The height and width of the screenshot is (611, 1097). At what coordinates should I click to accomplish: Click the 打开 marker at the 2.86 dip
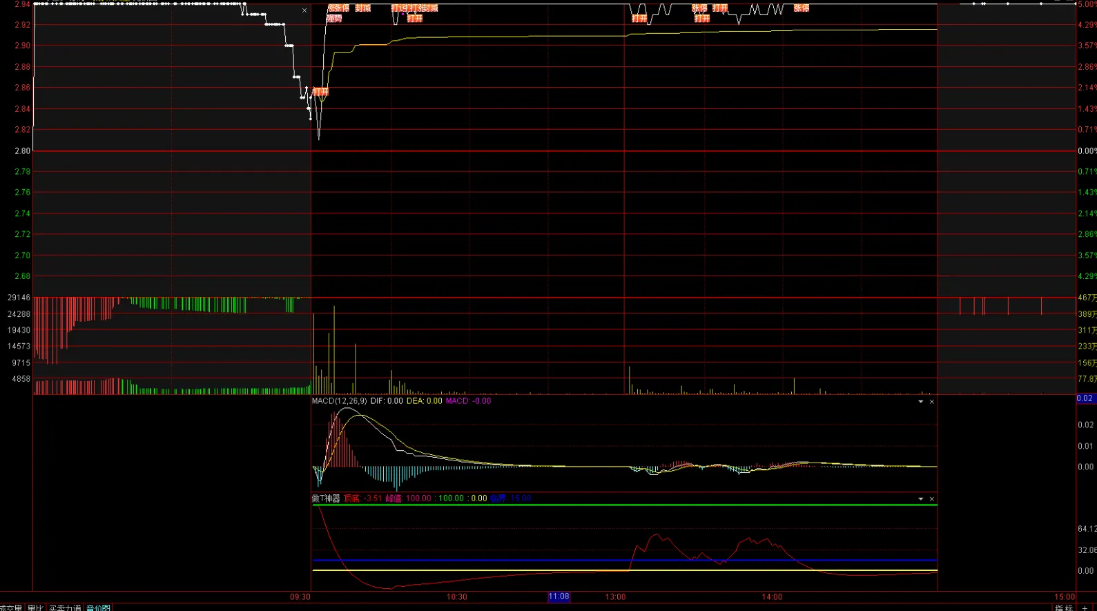321,91
